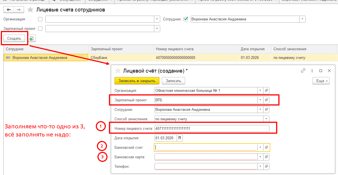Star the Лицевой счёт (создание) dialog
338x175 pixels.
pyautogui.click(x=118, y=71)
